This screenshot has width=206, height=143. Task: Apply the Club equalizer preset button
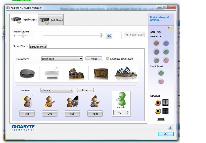click(x=72, y=114)
